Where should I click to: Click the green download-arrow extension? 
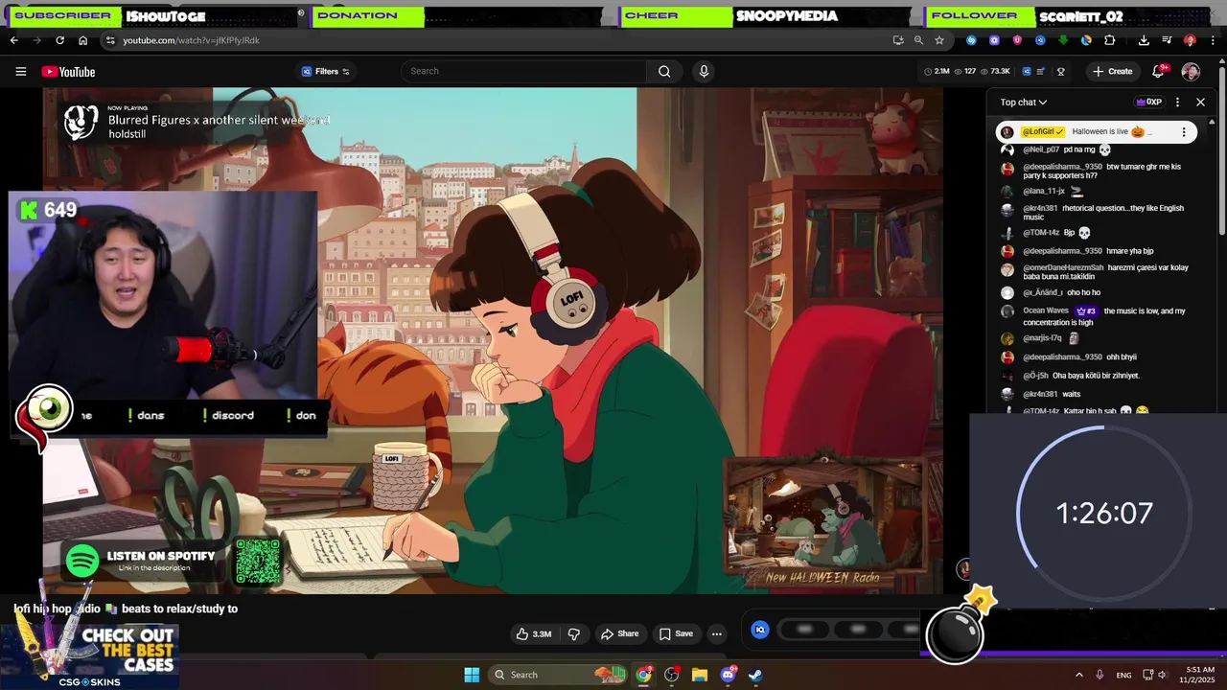(1063, 40)
